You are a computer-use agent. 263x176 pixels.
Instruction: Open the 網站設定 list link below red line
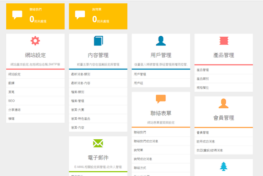[14, 74]
